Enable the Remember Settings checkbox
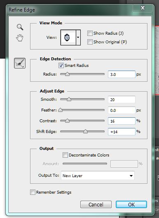Screen dimensions: 159x218 pos(33,192)
